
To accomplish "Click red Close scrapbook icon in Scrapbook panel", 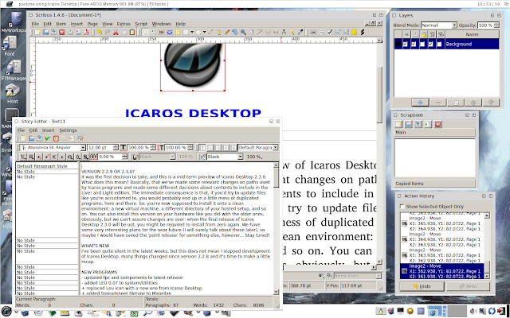I will tap(437, 124).
